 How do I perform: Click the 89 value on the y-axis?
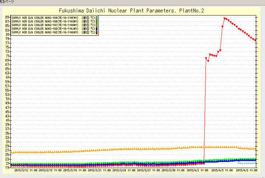pos(7,17)
